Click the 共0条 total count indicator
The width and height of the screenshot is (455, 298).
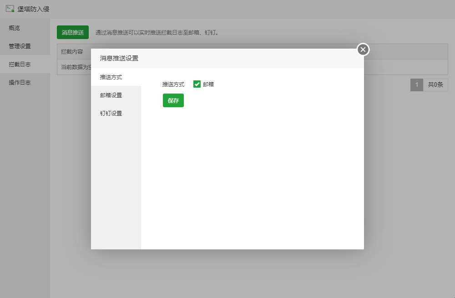point(435,85)
